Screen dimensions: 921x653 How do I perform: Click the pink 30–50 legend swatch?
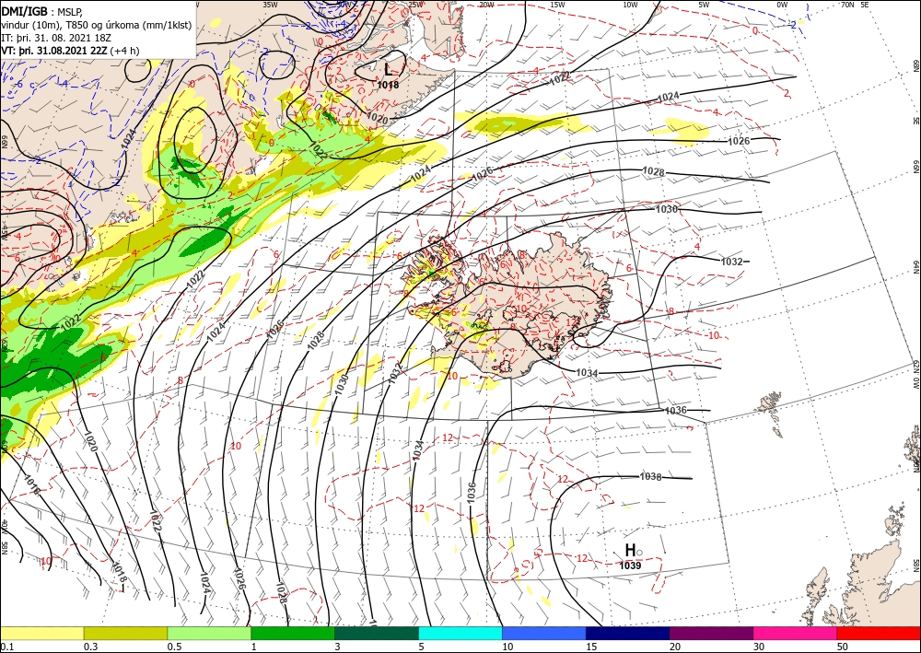coord(796,633)
